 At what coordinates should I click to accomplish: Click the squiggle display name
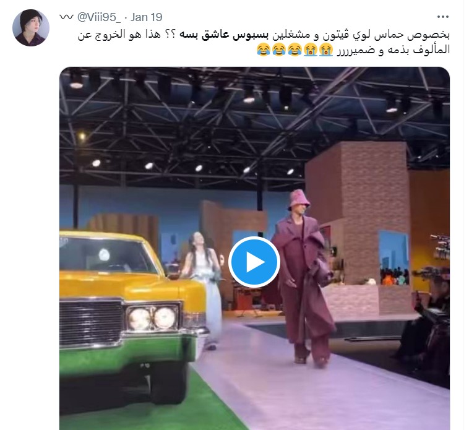tap(66, 17)
